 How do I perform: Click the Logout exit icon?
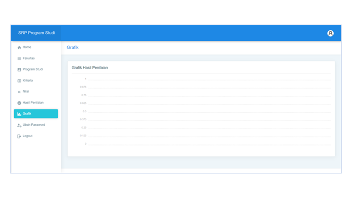coord(19,136)
